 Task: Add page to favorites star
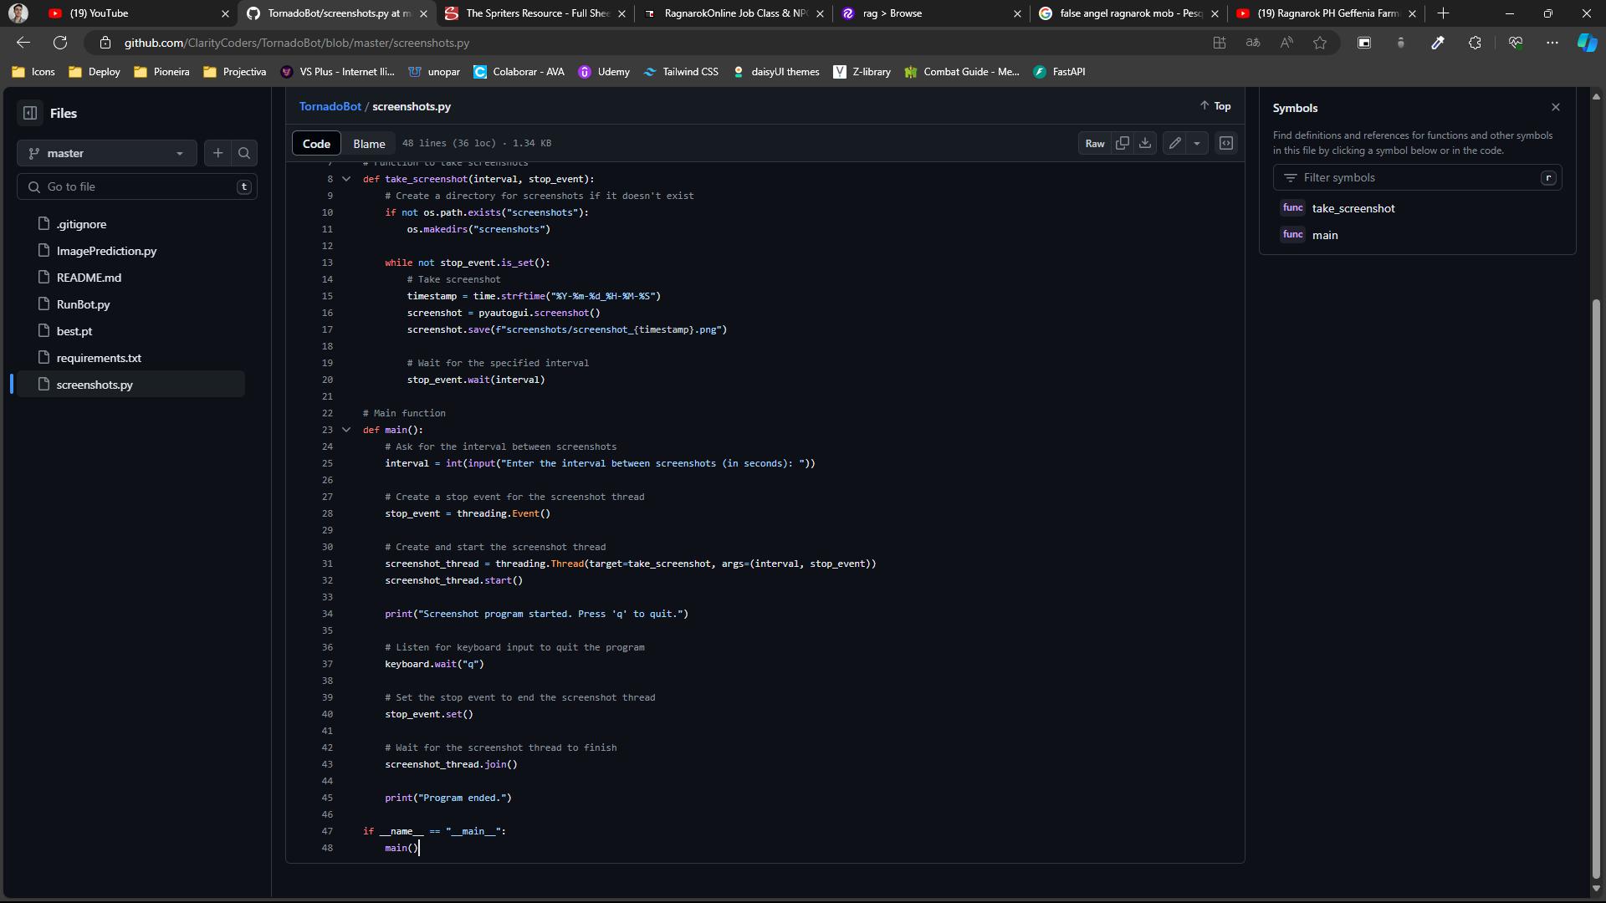[1320, 43]
